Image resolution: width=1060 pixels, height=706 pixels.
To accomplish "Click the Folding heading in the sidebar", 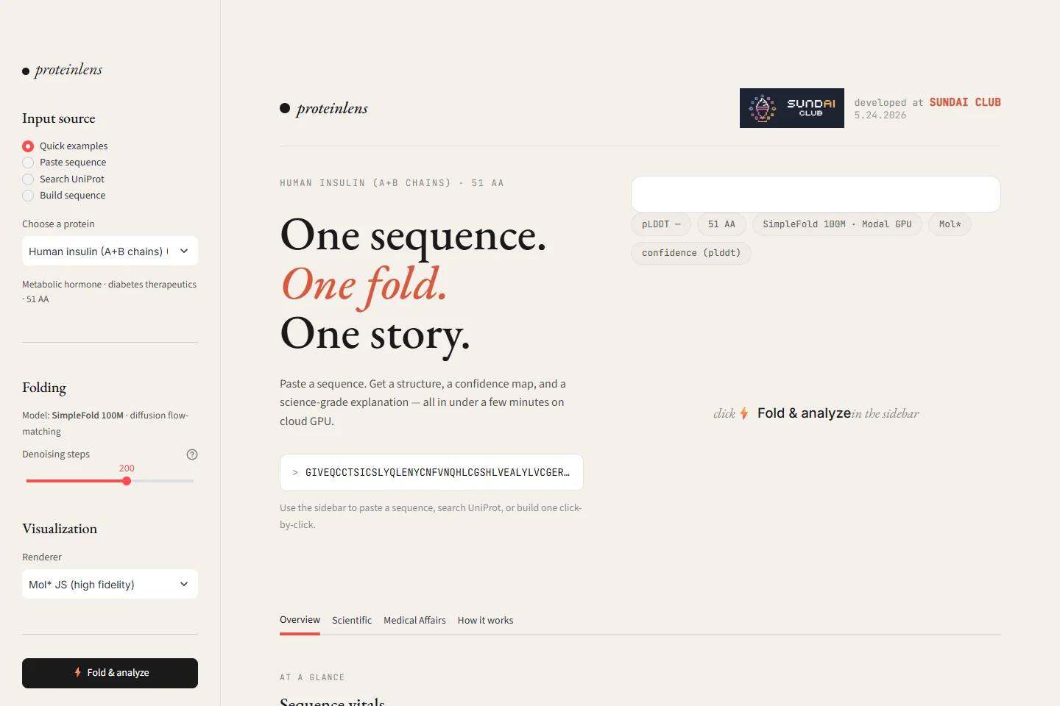I will [x=44, y=388].
